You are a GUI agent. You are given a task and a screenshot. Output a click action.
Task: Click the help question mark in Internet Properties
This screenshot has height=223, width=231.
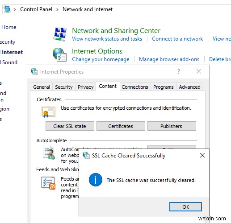point(179,71)
